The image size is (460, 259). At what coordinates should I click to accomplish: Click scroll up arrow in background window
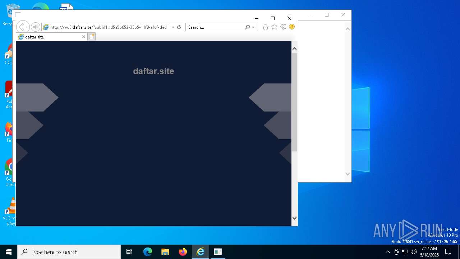click(348, 29)
